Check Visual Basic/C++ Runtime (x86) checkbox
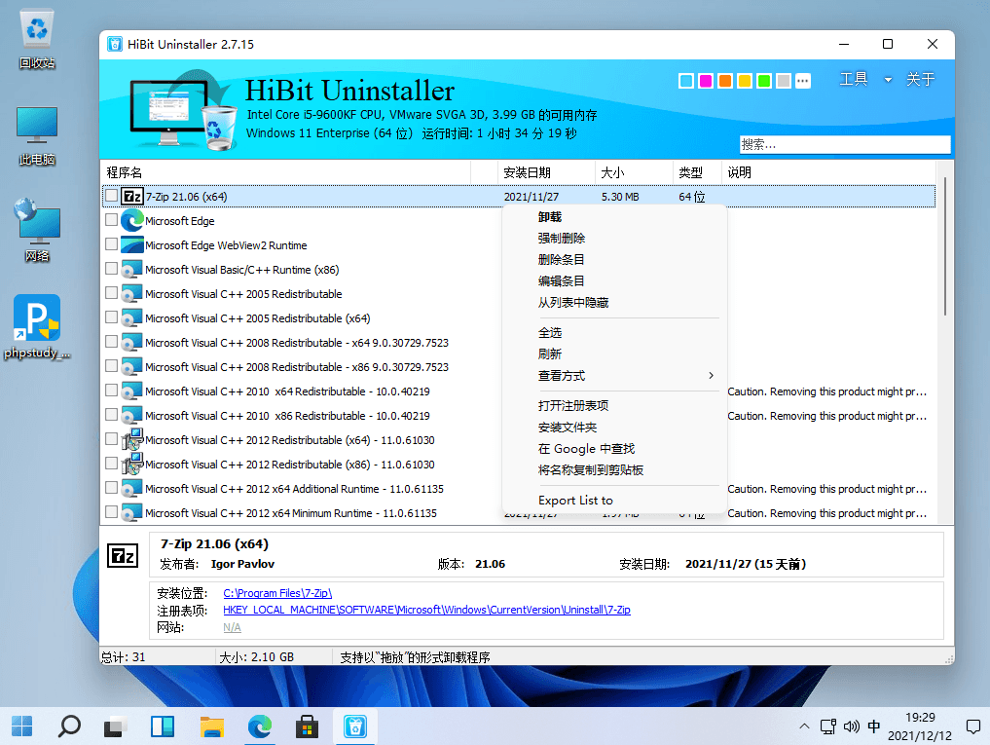This screenshot has width=990, height=745. tap(112, 269)
